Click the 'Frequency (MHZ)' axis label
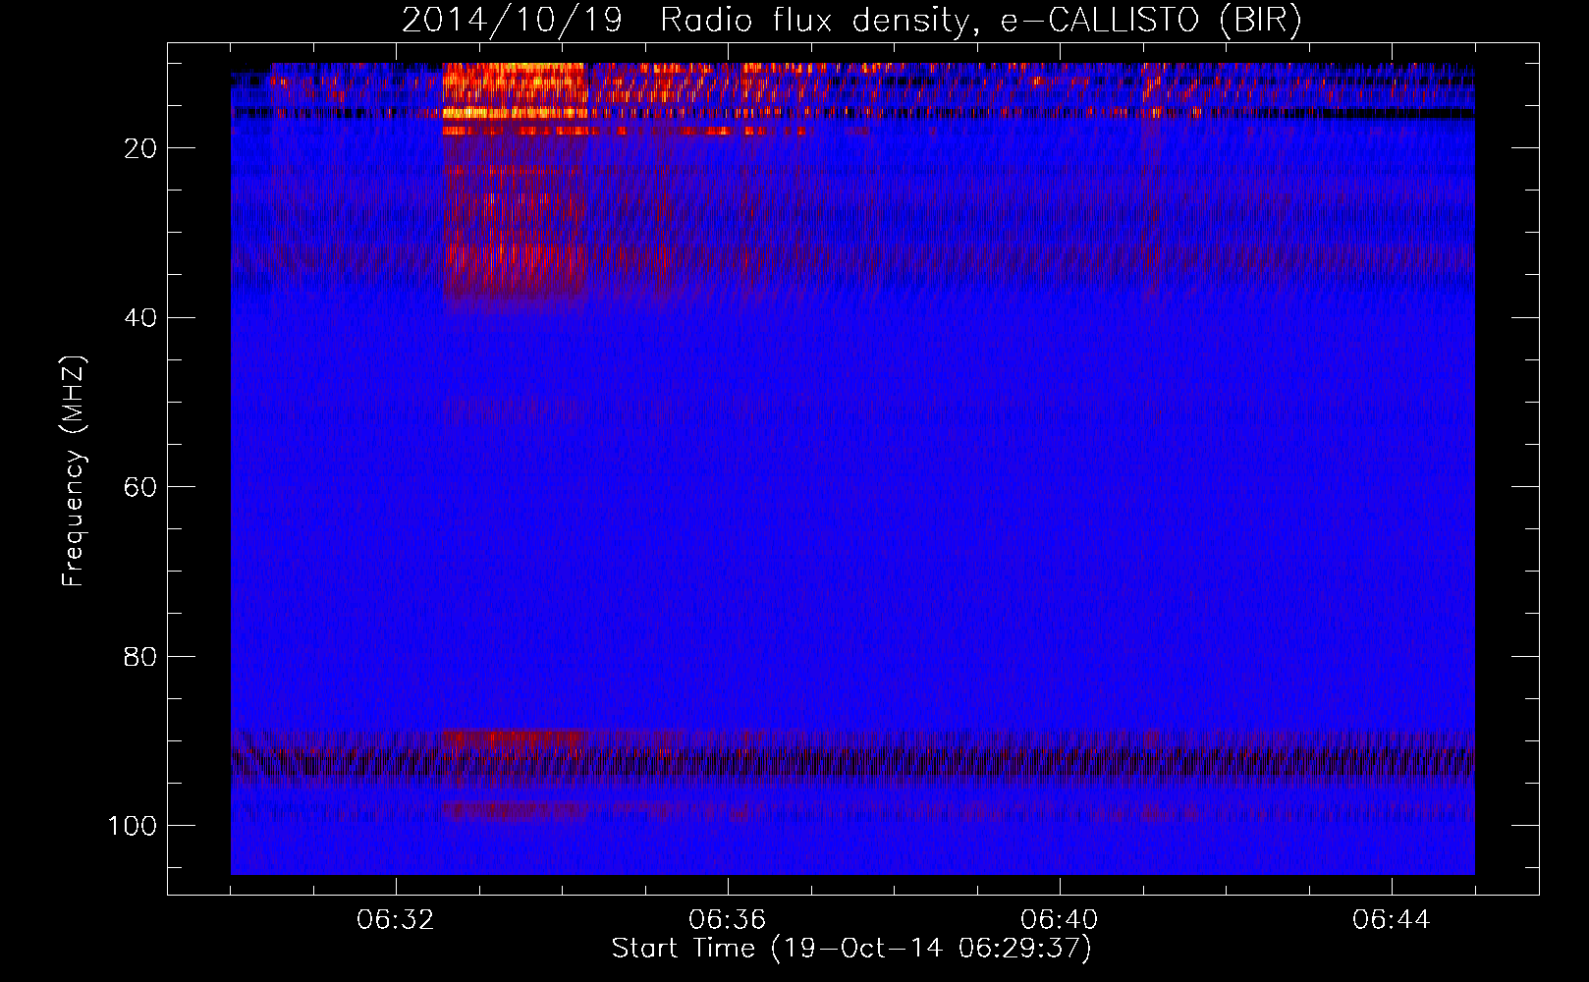The width and height of the screenshot is (1589, 982). (74, 471)
